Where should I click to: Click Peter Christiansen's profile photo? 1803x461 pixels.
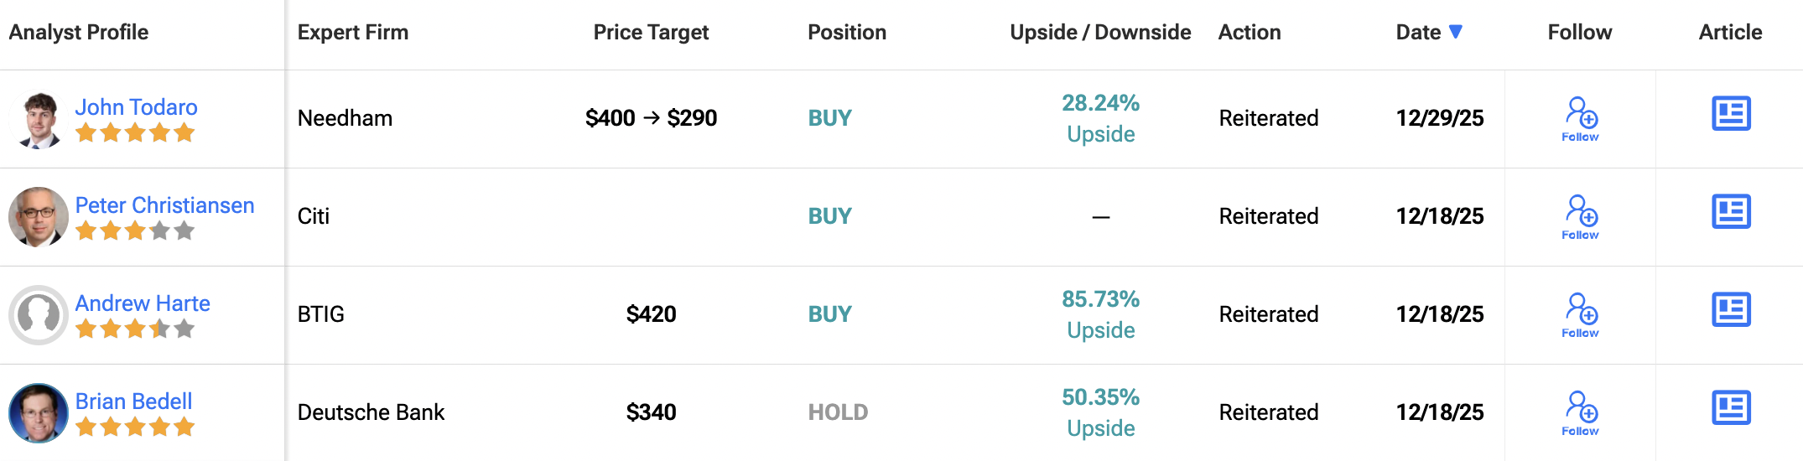tap(38, 217)
